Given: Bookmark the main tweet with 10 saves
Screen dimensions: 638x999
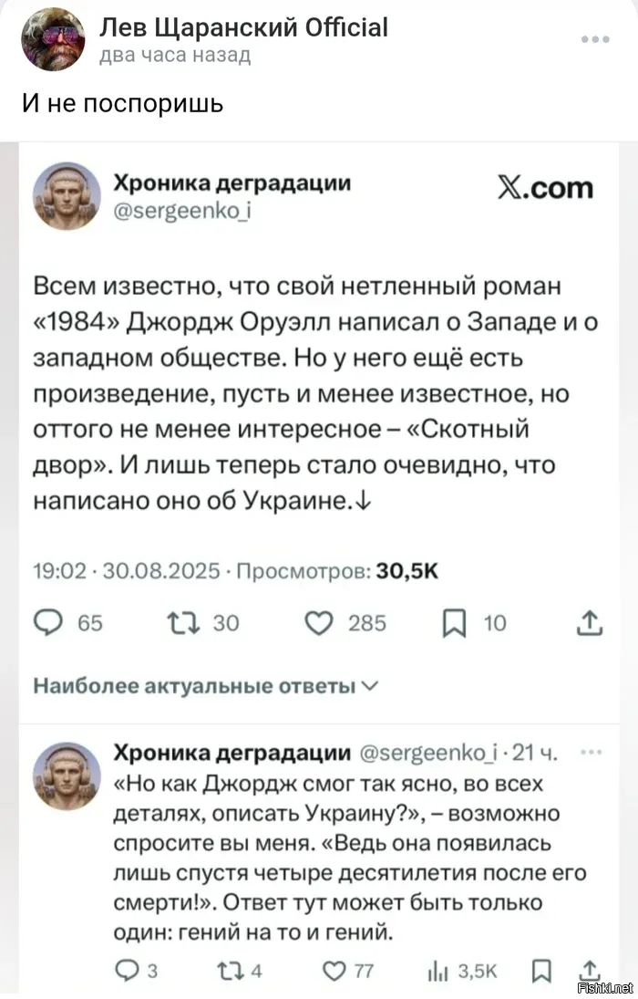Looking at the screenshot, I should pos(454,622).
